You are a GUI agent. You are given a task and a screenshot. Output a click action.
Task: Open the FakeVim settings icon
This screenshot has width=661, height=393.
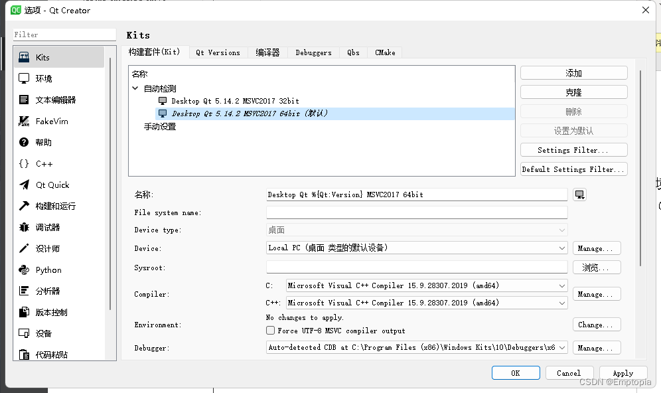point(24,121)
